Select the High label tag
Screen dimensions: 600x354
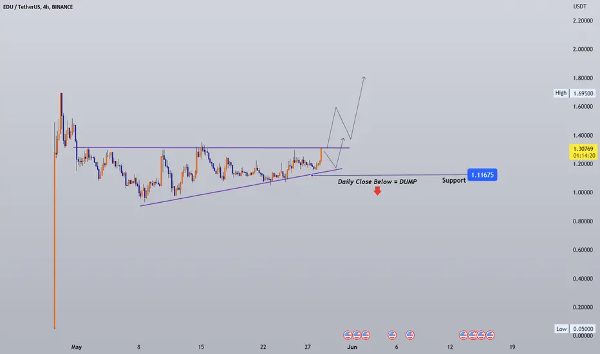[561, 93]
